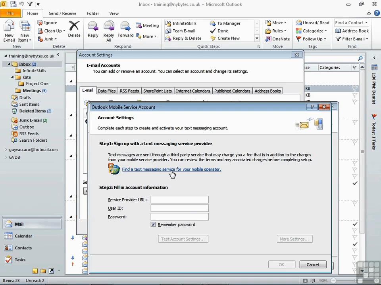Click the search magnifier icon in the mail list

[x=360, y=58]
